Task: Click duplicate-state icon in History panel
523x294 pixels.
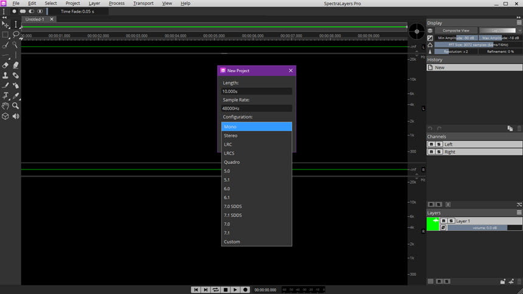Action: (x=510, y=129)
